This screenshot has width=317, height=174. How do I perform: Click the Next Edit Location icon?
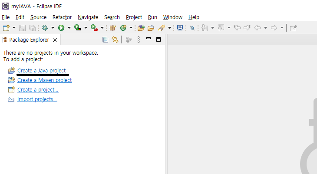(x=247, y=28)
